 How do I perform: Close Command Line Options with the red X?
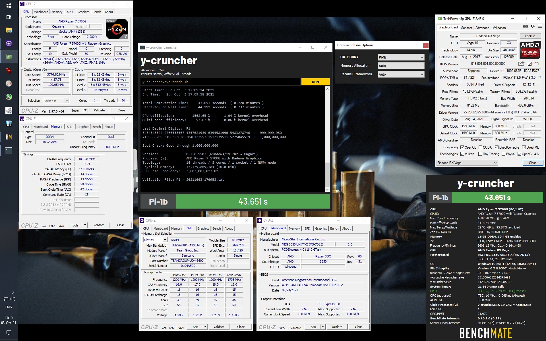click(x=425, y=45)
